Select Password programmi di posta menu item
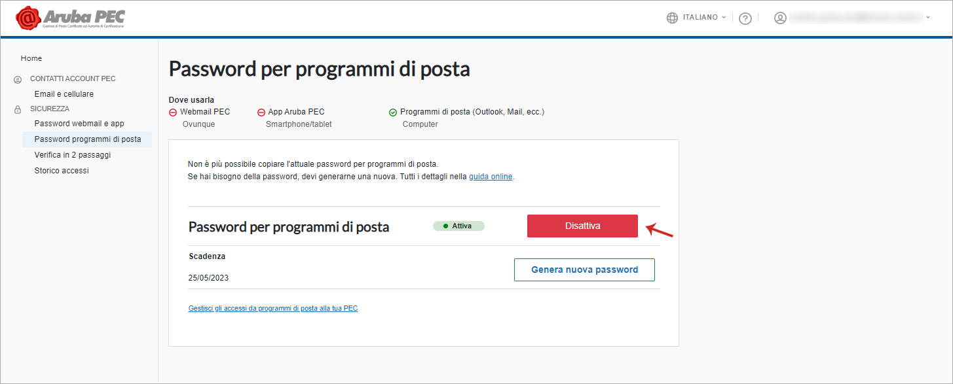953x384 pixels. pyautogui.click(x=87, y=139)
